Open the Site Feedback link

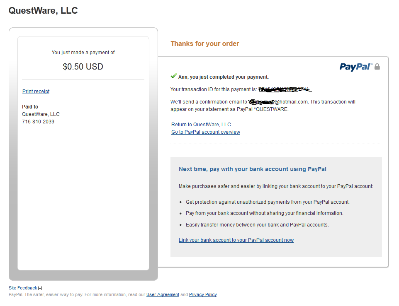coord(23,288)
